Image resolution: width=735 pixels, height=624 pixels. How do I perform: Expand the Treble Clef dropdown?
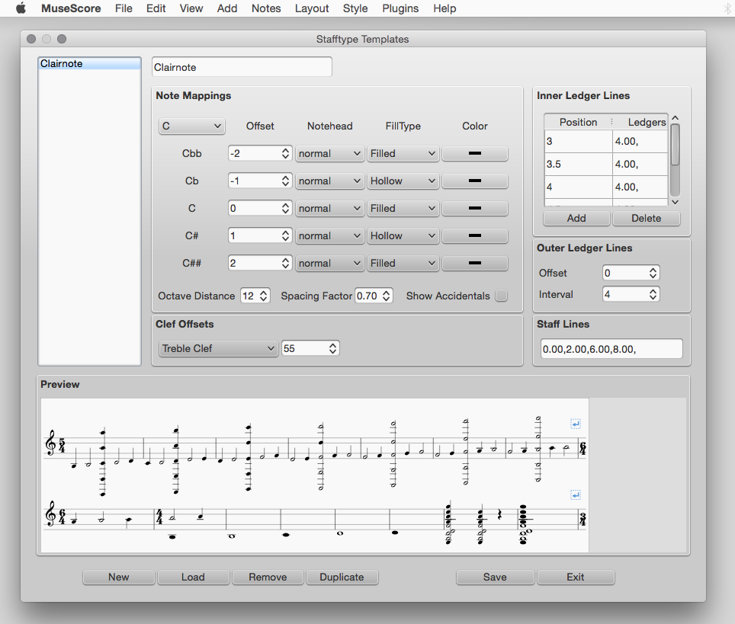point(218,348)
